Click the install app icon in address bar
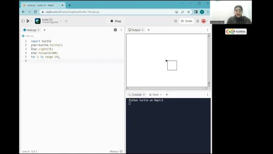Screen dimensions: 273x154 pyautogui.click(x=176, y=12)
